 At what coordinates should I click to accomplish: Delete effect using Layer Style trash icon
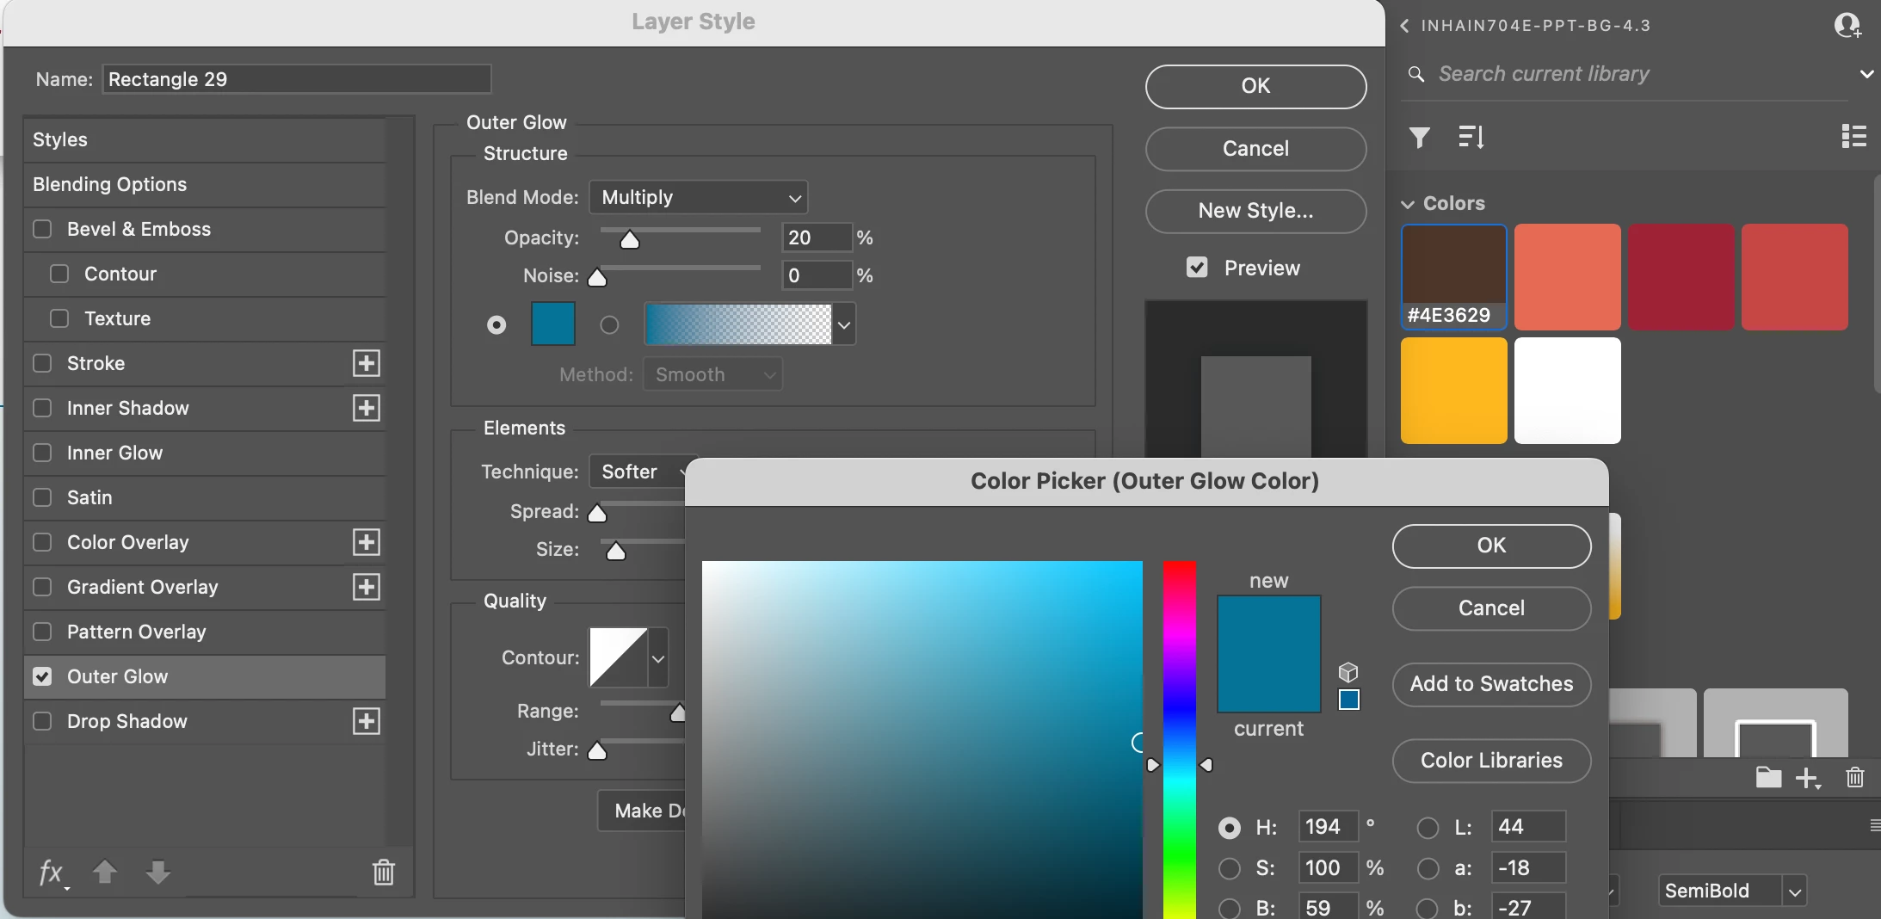point(383,873)
